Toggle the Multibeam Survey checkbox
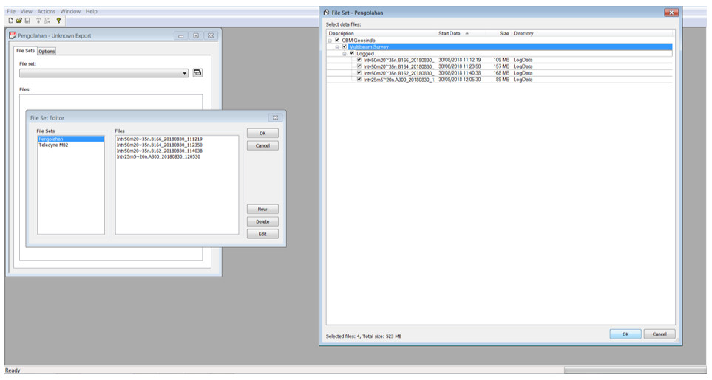The width and height of the screenshot is (712, 380). 345,46
